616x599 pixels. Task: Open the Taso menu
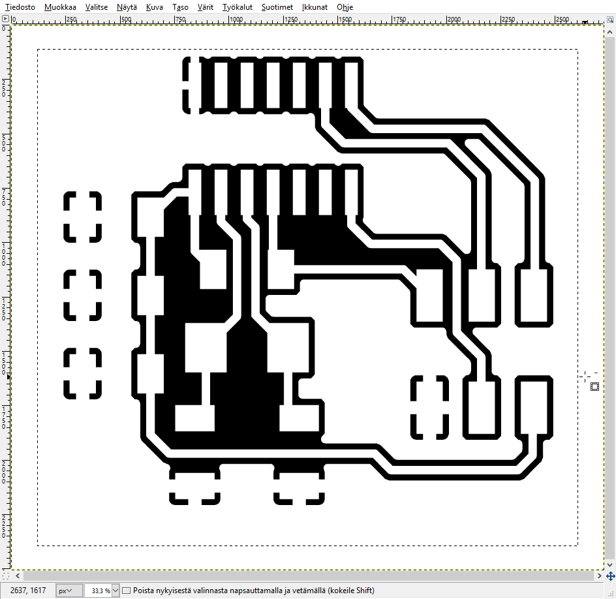[x=180, y=7]
